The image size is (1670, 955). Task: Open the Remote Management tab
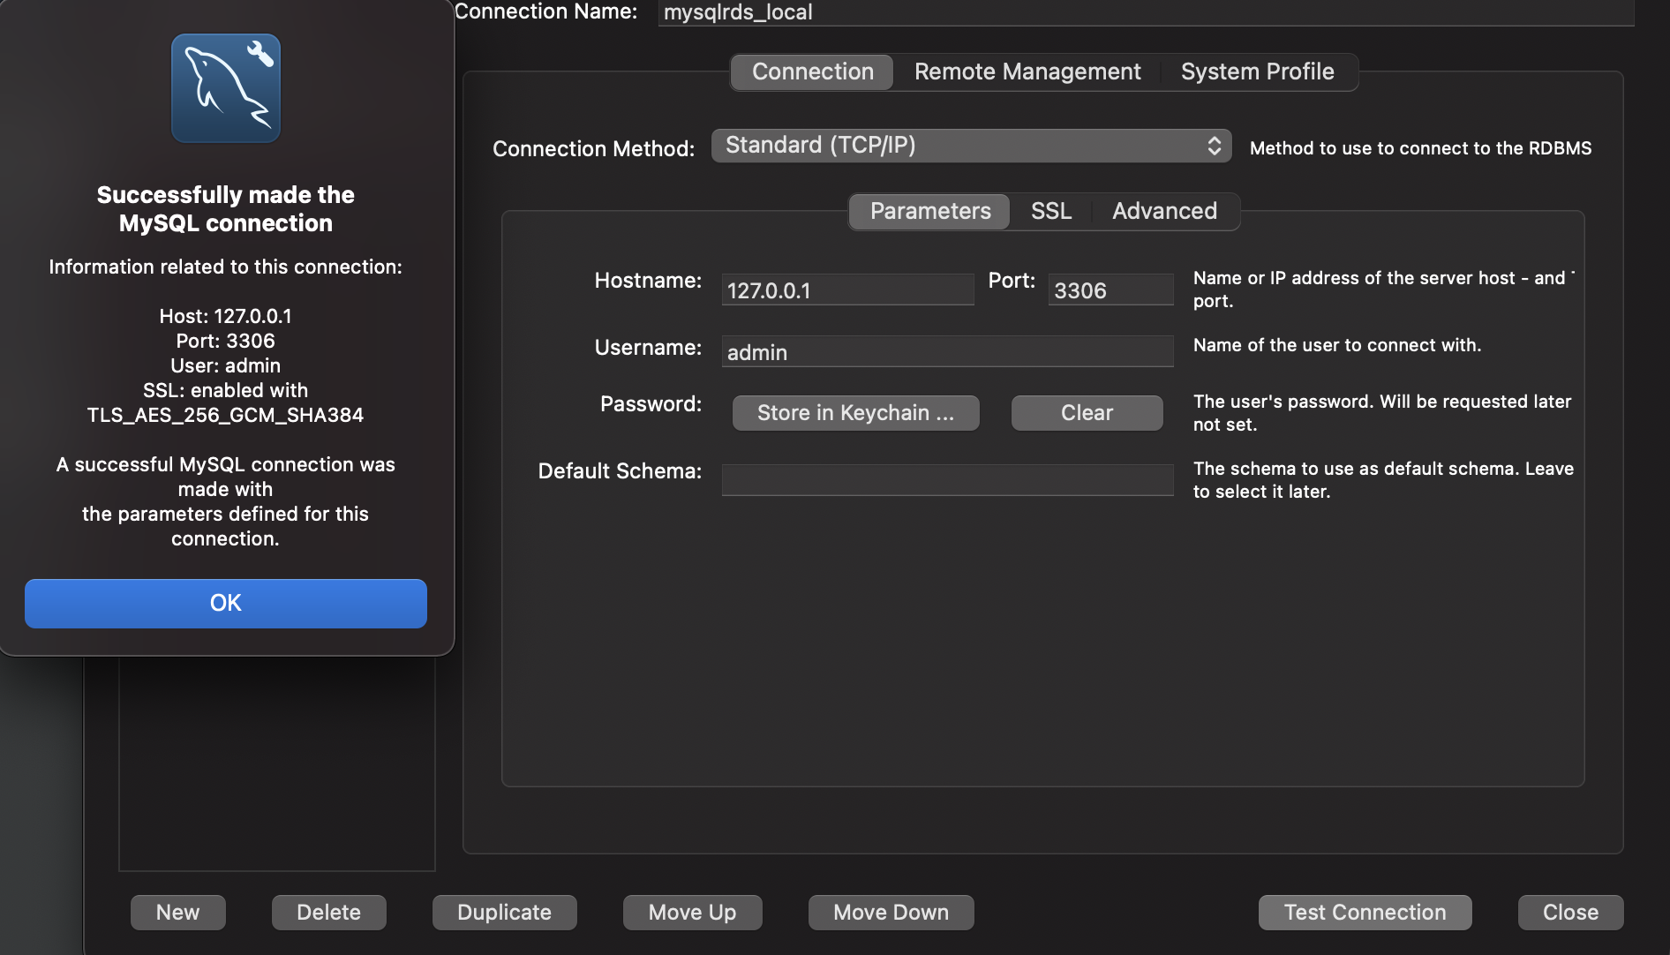[x=1027, y=71]
